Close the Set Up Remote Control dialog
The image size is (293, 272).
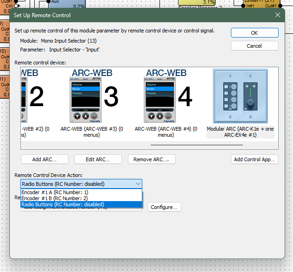278,15
